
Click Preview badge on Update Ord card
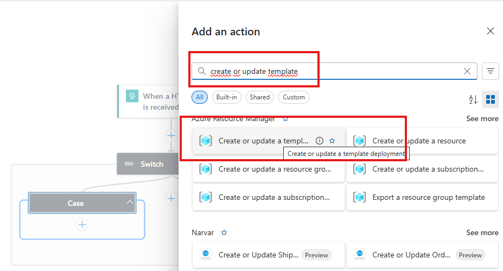click(x=470, y=255)
